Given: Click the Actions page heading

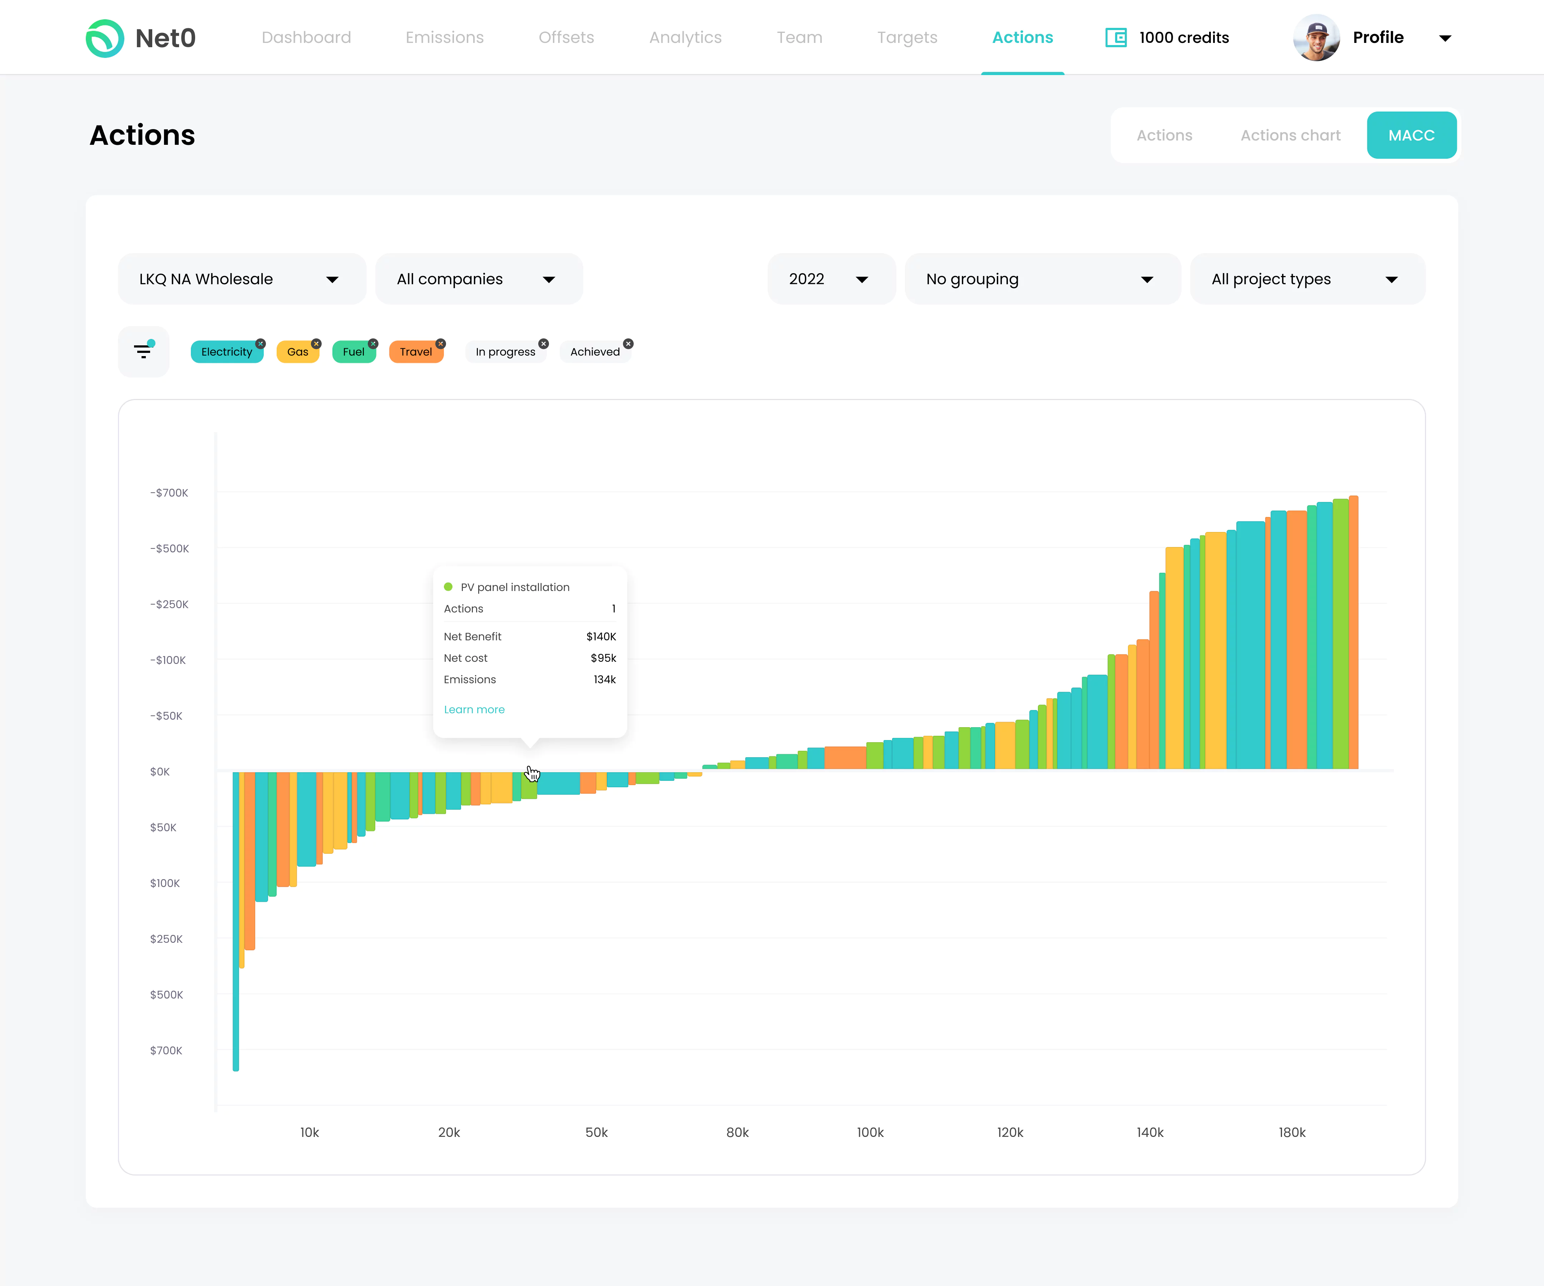Looking at the screenshot, I should click(x=142, y=135).
